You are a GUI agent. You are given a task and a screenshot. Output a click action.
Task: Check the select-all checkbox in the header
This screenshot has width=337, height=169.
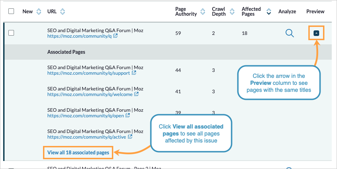(11, 11)
